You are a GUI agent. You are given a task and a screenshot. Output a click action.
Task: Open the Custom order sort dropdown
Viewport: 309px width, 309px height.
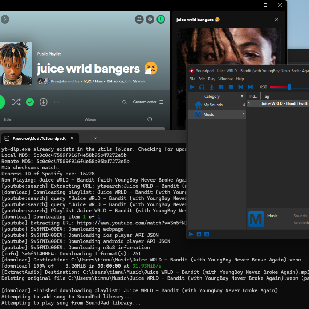pos(148,102)
